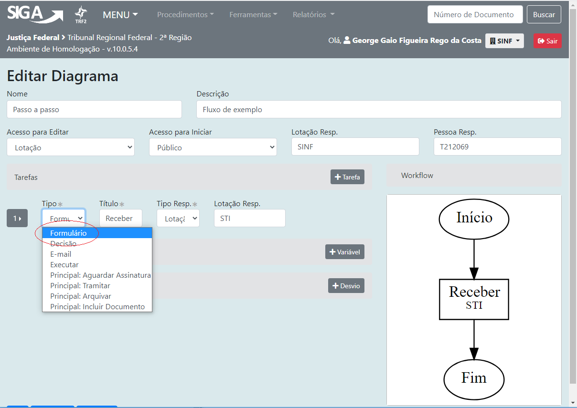Open the SINF lotação dropdown
The height and width of the screenshot is (408, 577).
pos(504,41)
